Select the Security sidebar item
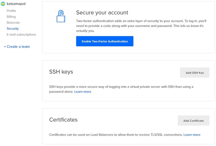Screen dimensions: 216x146 pyautogui.click(x=13, y=29)
